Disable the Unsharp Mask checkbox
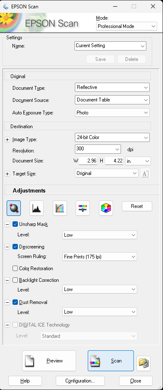 point(15,224)
